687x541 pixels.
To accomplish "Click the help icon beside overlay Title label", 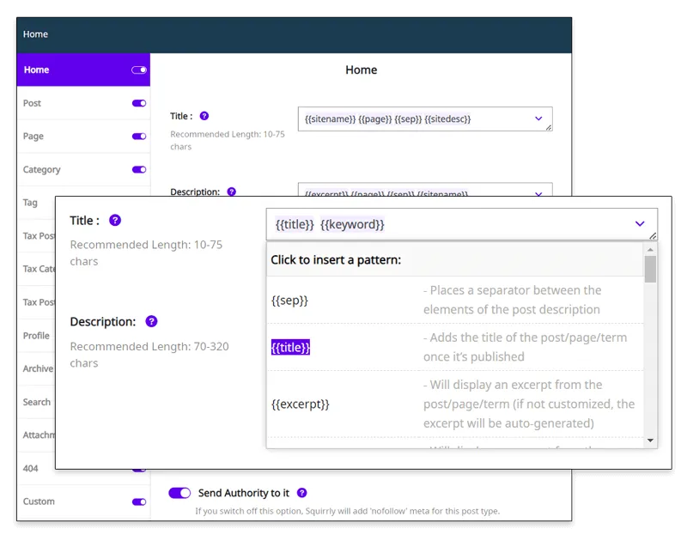I will pos(115,221).
